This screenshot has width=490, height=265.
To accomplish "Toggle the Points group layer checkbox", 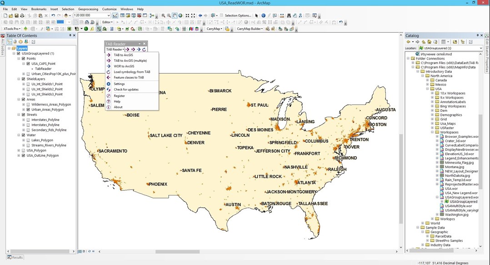I will [24, 59].
